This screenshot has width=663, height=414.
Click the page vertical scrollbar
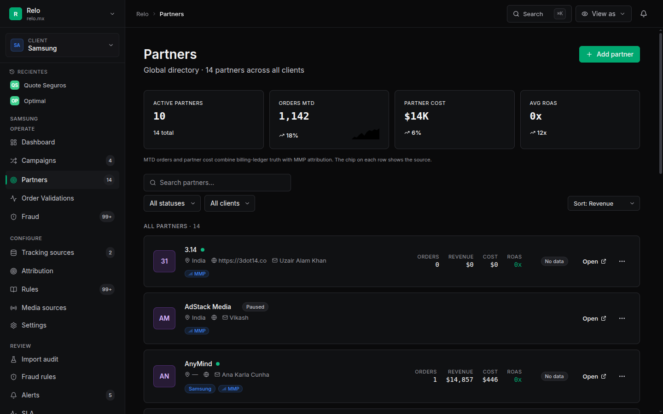661,103
